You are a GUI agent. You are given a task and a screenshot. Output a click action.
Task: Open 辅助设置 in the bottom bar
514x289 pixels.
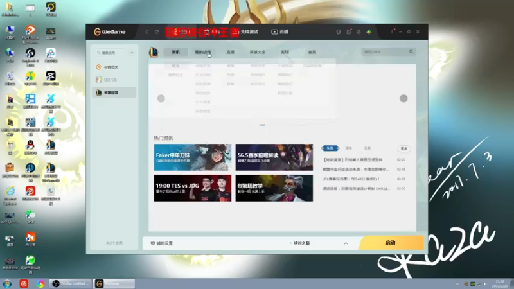pyautogui.click(x=162, y=243)
